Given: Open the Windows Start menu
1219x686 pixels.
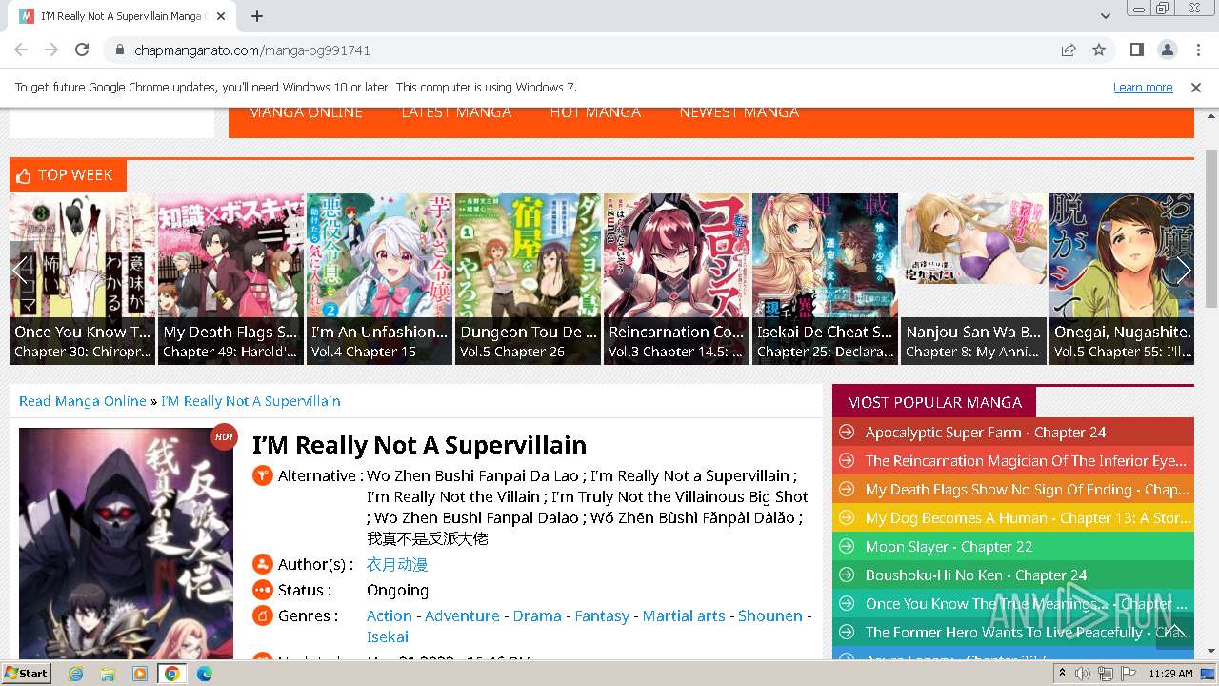Looking at the screenshot, I should (27, 674).
